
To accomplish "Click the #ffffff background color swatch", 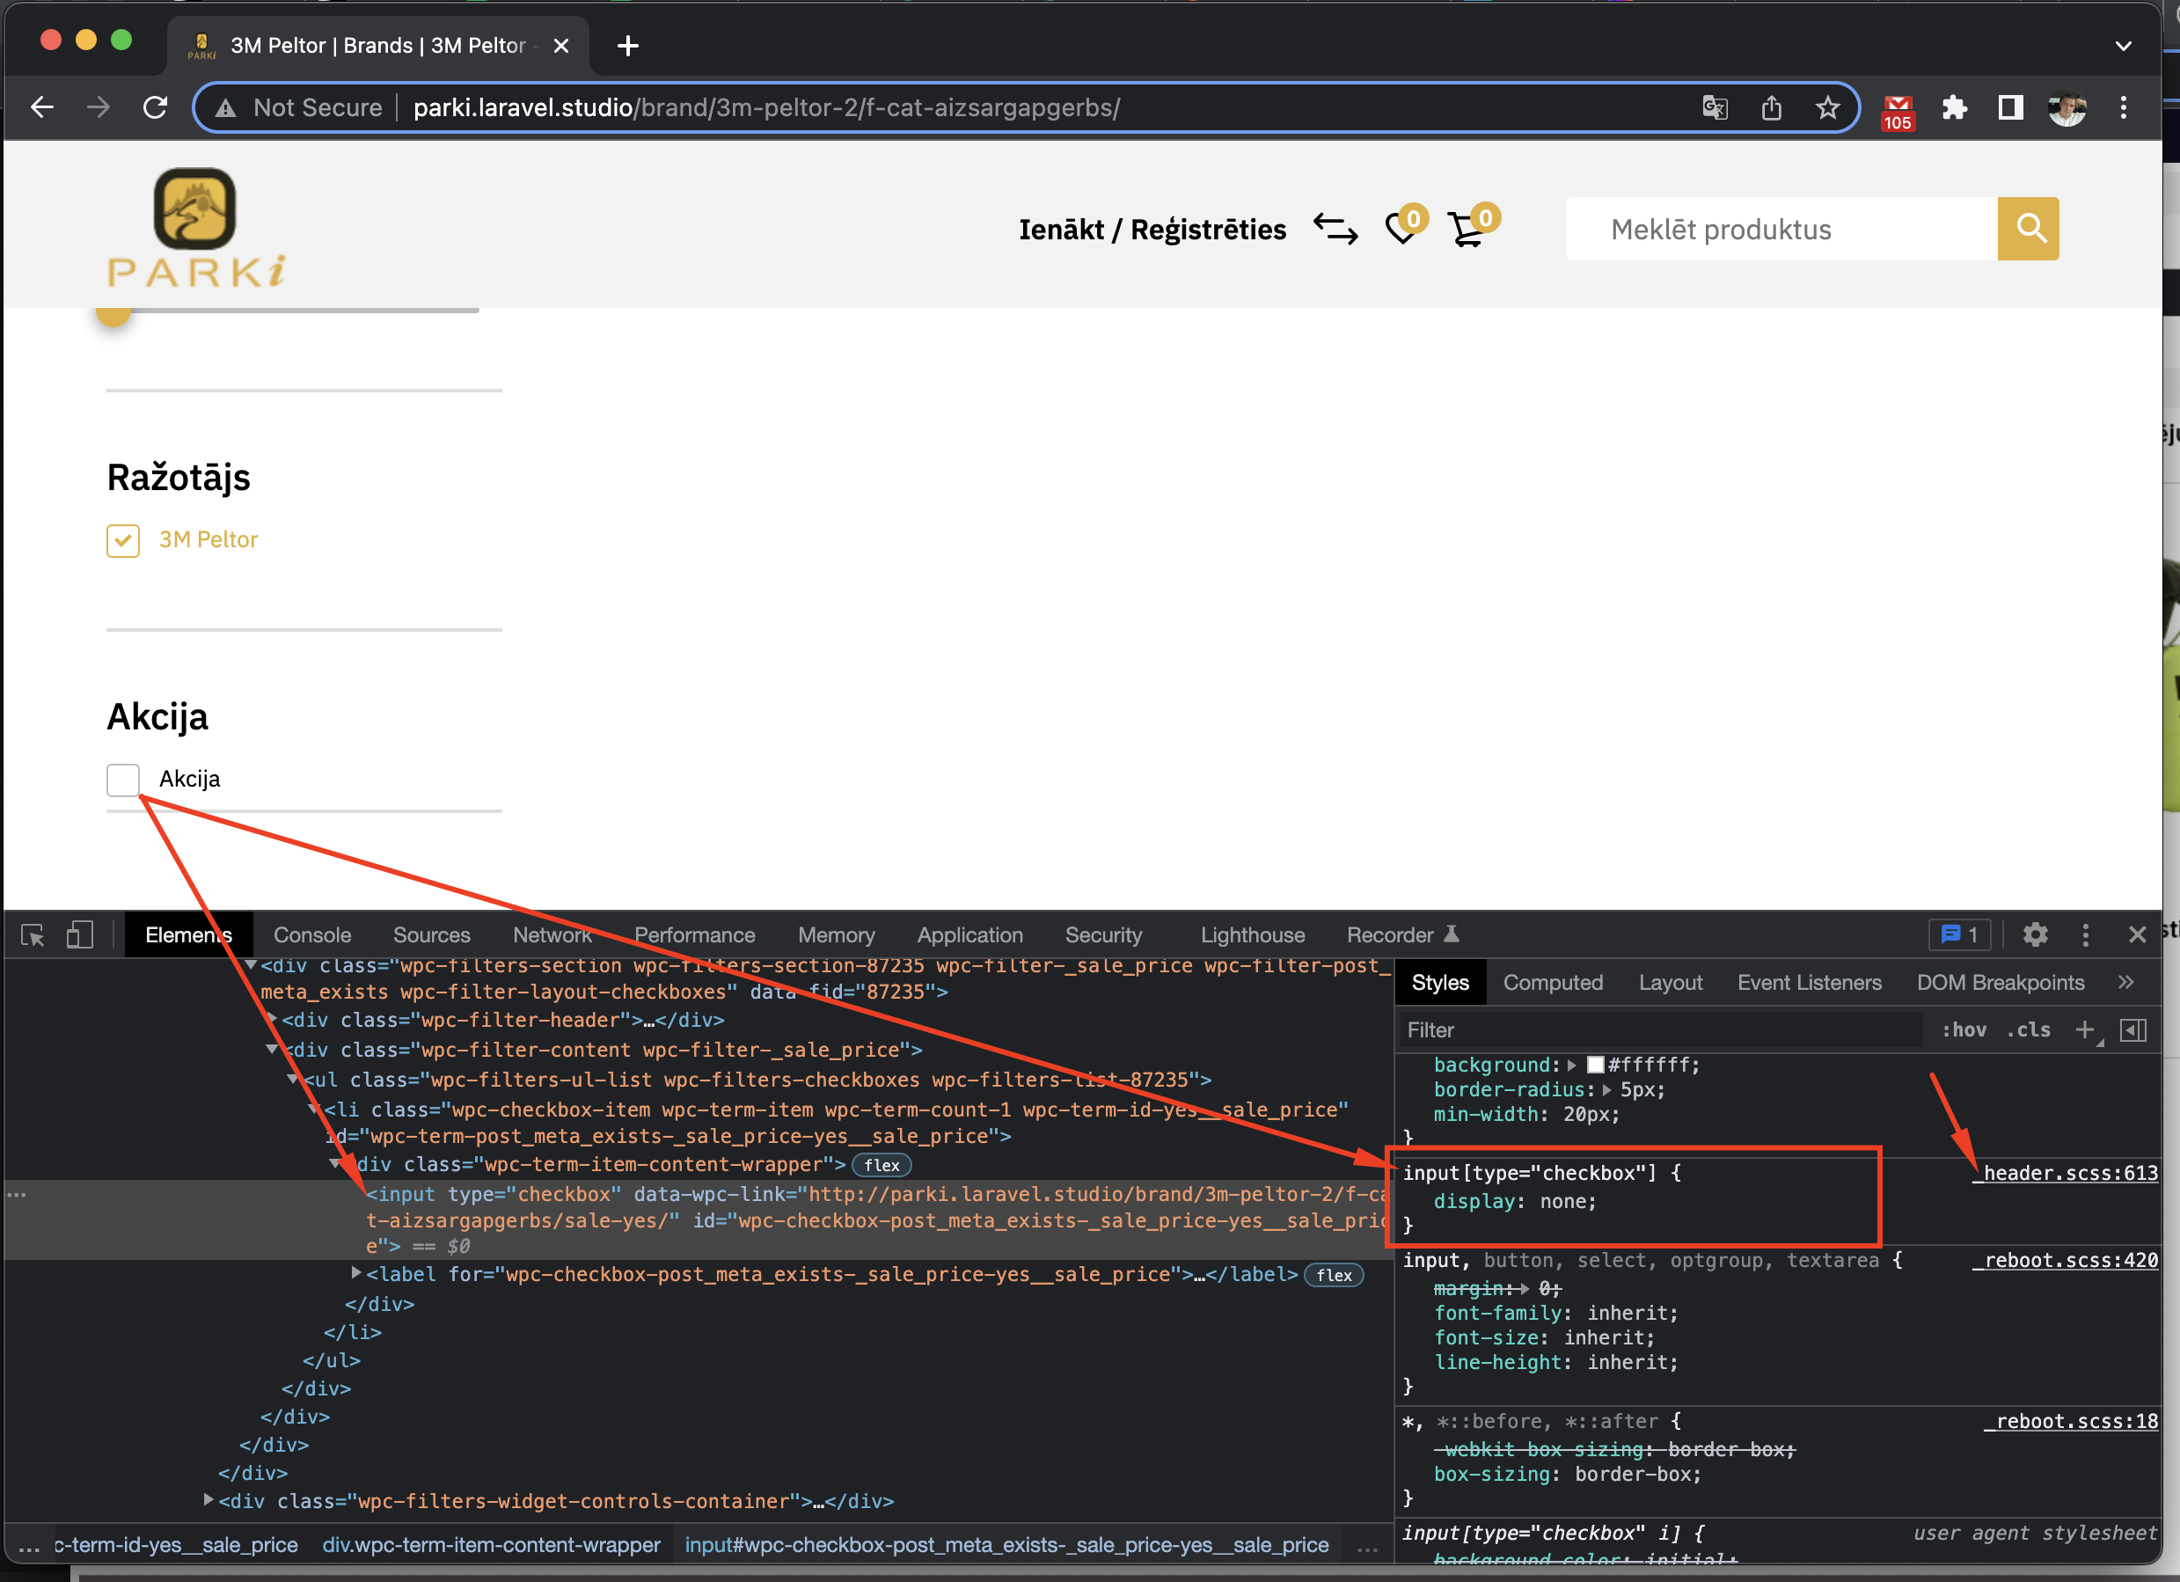I will (1595, 1064).
